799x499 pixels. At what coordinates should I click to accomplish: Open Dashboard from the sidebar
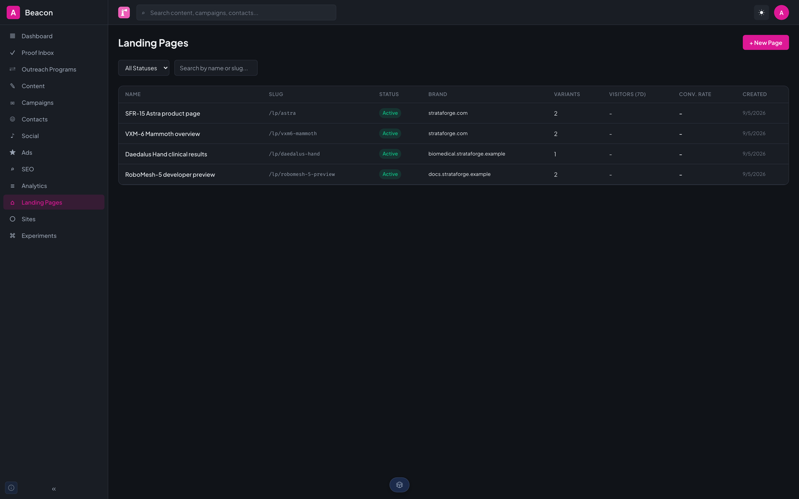click(54, 36)
